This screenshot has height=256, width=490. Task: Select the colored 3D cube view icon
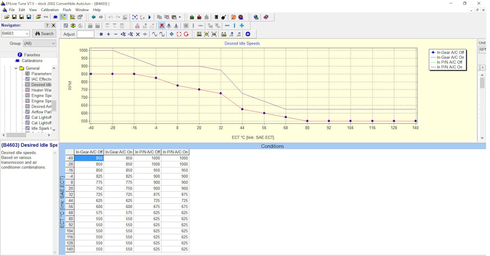[73, 26]
